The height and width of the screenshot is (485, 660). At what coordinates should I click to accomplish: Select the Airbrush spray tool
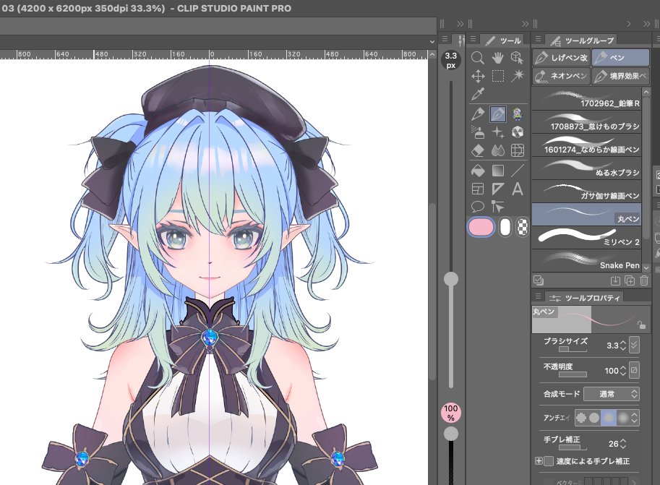pos(477,132)
